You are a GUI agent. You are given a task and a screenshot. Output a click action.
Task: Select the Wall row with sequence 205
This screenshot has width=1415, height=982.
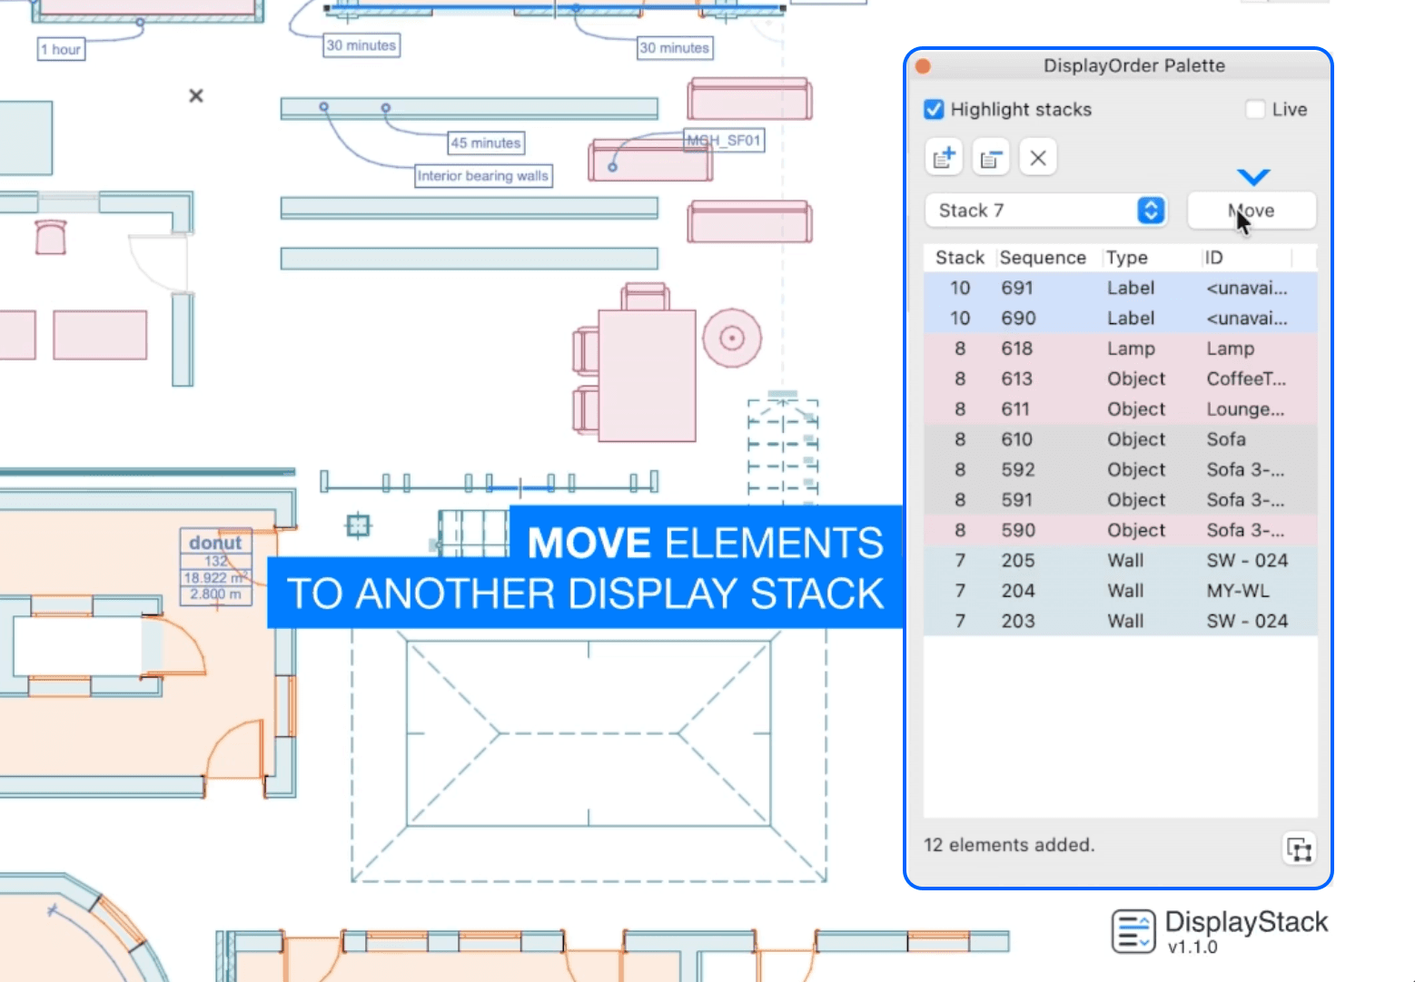click(x=1121, y=561)
